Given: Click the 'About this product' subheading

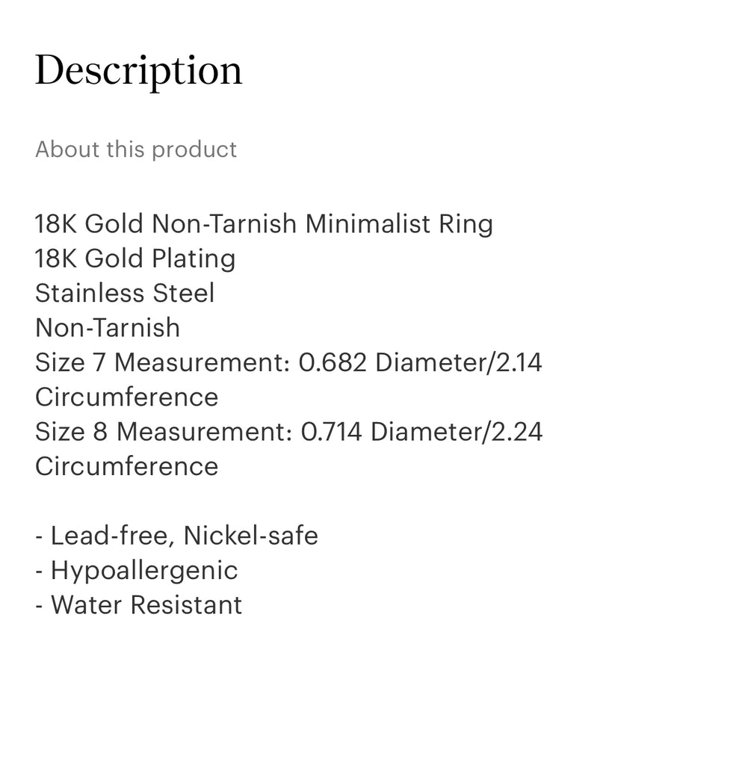Looking at the screenshot, I should point(136,149).
